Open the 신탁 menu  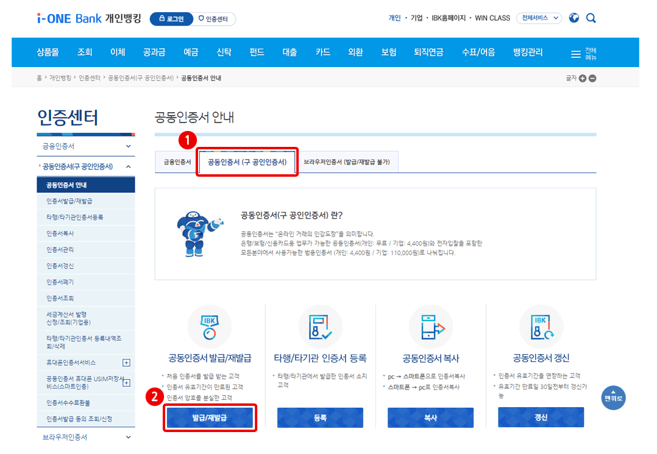click(x=224, y=52)
